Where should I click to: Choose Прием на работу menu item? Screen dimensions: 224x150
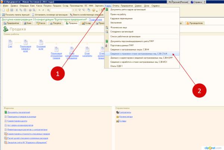click(x=118, y=13)
